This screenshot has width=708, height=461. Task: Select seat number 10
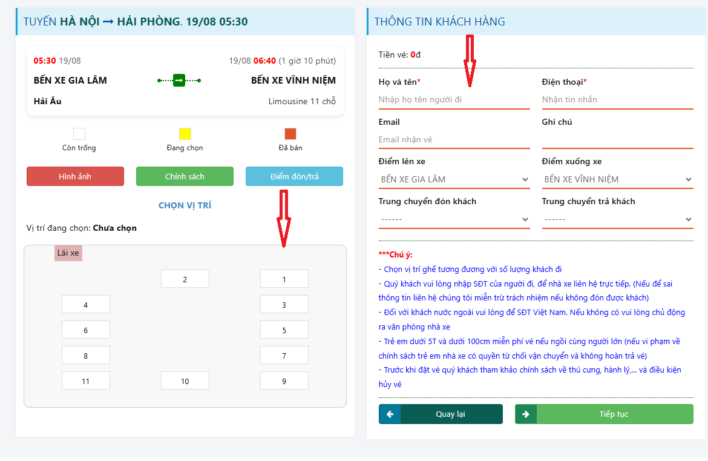click(185, 380)
